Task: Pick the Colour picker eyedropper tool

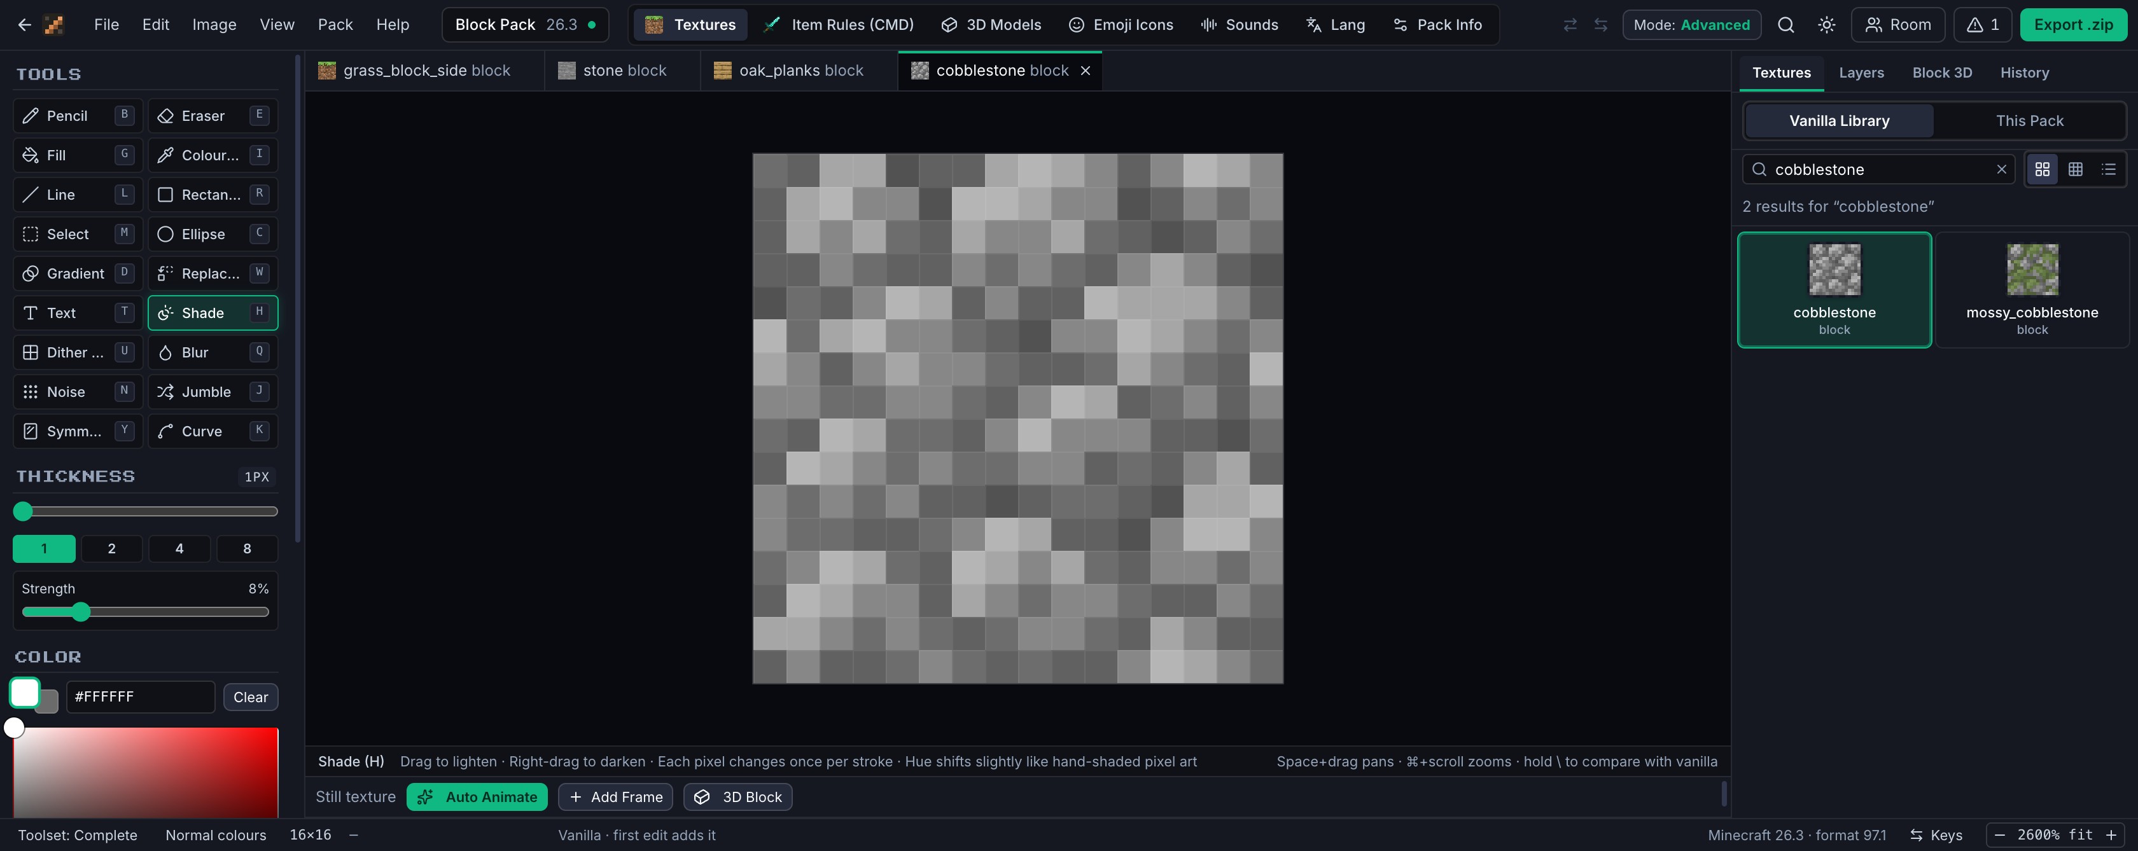Action: 213,155
